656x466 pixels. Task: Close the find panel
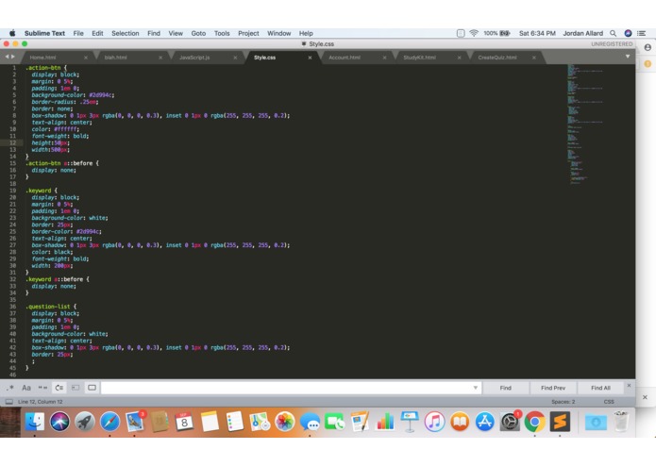coord(629,385)
